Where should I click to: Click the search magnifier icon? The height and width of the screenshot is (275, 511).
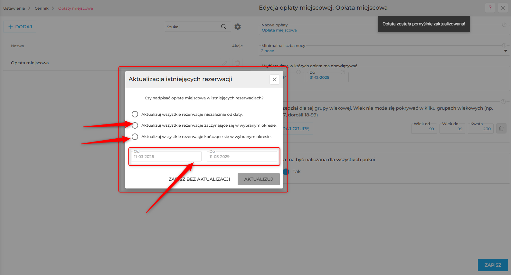223,27
